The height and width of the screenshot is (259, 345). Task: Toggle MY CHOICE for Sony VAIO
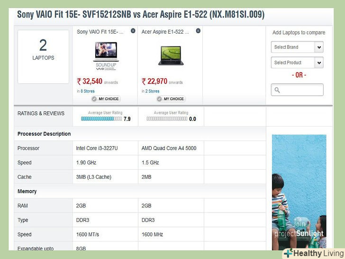(106, 99)
